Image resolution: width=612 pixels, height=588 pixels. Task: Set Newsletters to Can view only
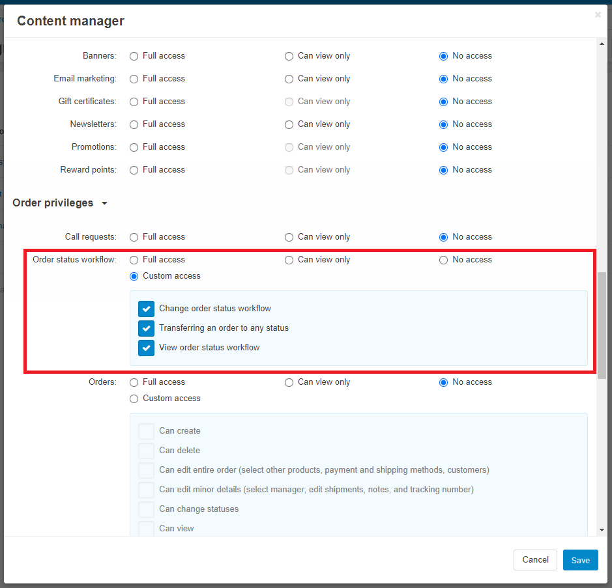pyautogui.click(x=289, y=125)
